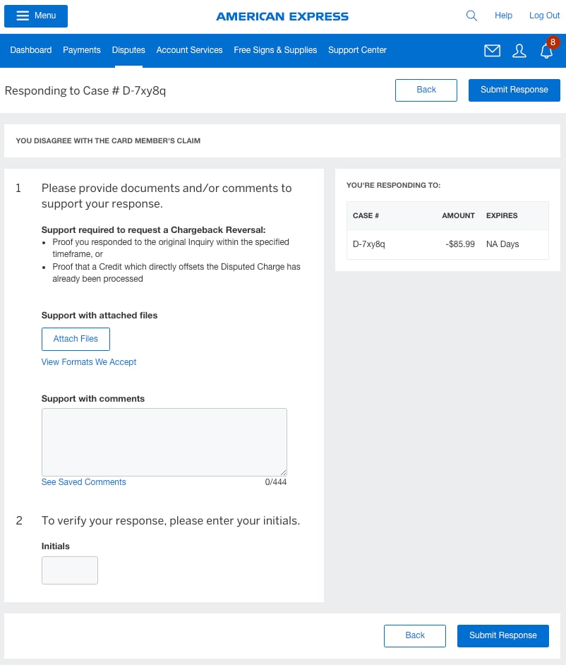
Task: Check the notification badge showing 8
Action: point(553,42)
